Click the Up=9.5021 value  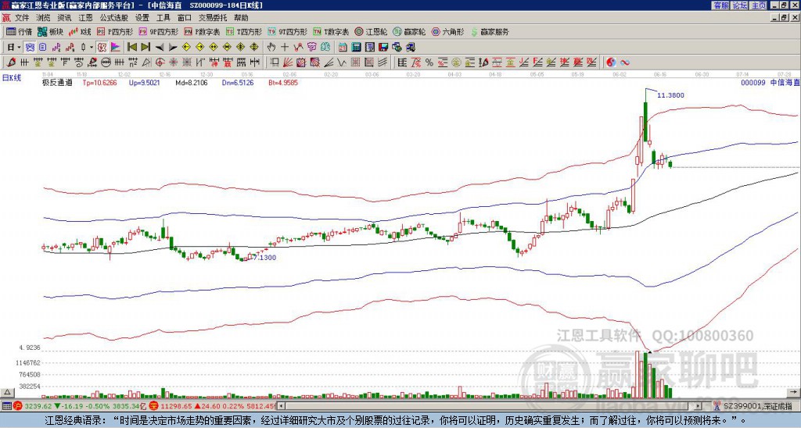[145, 82]
